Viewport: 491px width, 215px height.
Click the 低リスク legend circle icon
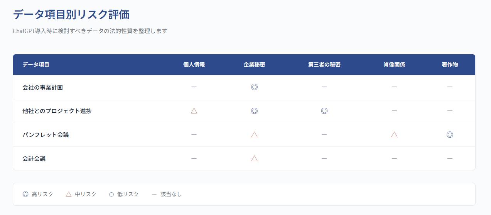(111, 194)
